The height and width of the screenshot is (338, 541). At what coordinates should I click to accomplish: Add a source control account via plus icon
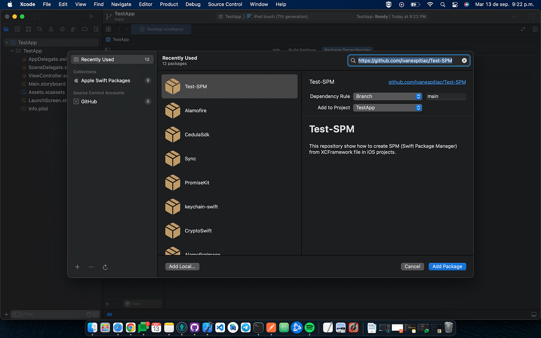(77, 267)
